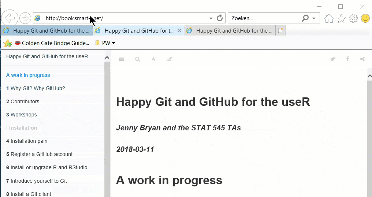
Task: Toggle book sidebar with hamburger icon
Action: tap(122, 59)
